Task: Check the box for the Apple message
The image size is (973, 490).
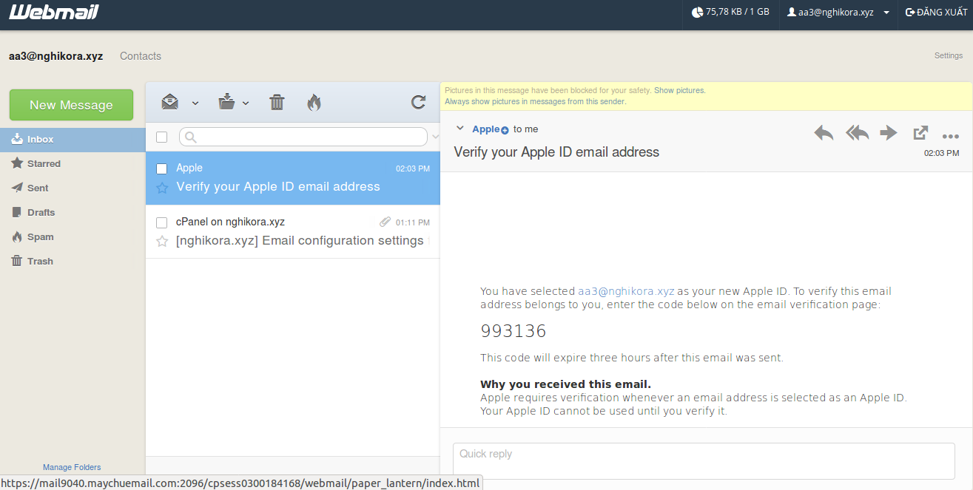Action: (162, 169)
